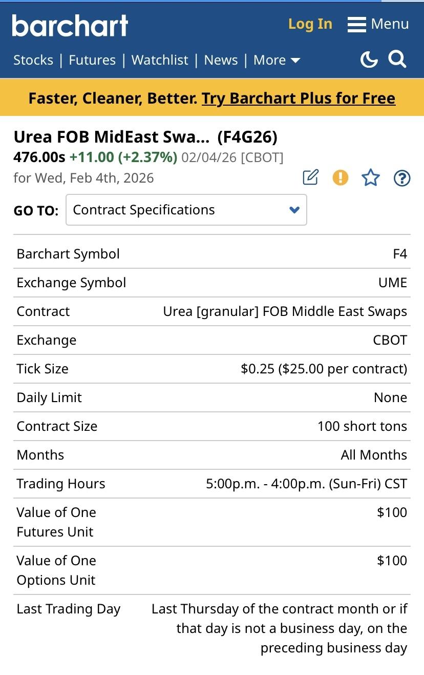
Task: Expand the Contract Specifications dropdown
Action: click(186, 210)
